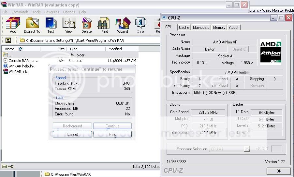The width and height of the screenshot is (294, 177).
Task: Open the Favorites menu
Action: point(52,12)
